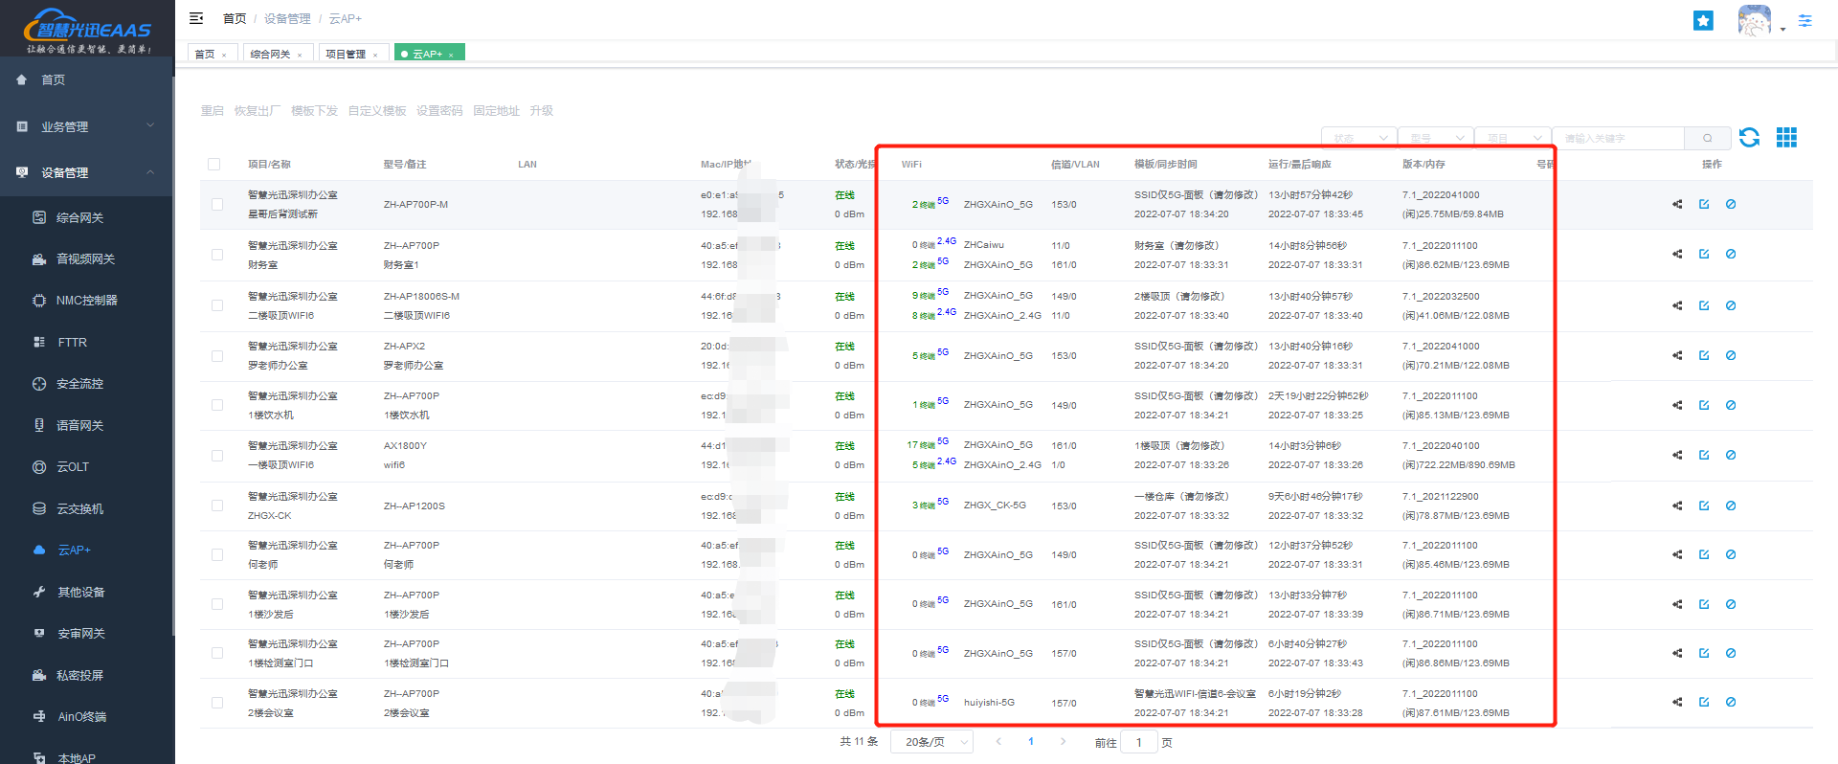The width and height of the screenshot is (1838, 764).
Task: Click the share icon for the ZH-AP700P-M row
Action: (1677, 204)
